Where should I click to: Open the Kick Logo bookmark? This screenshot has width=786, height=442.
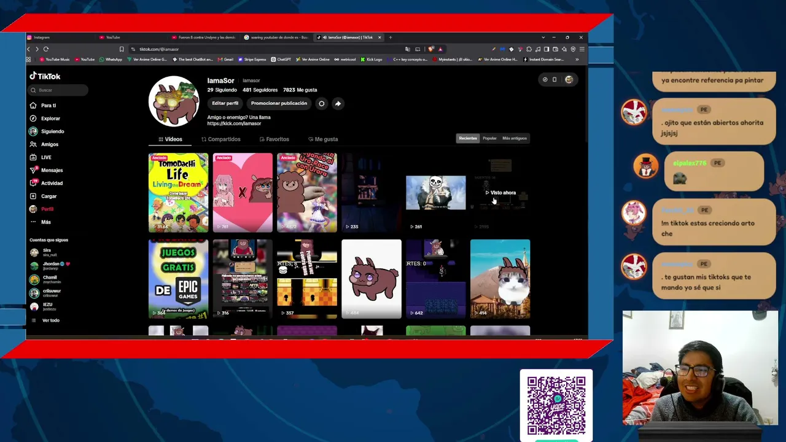(x=371, y=60)
